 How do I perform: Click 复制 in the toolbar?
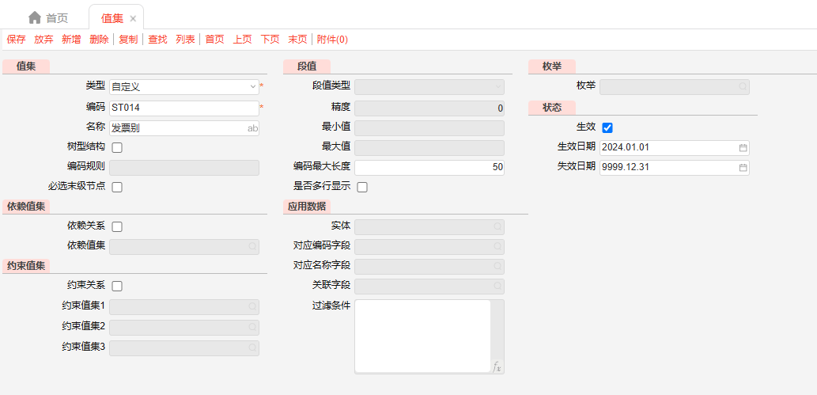coord(128,39)
